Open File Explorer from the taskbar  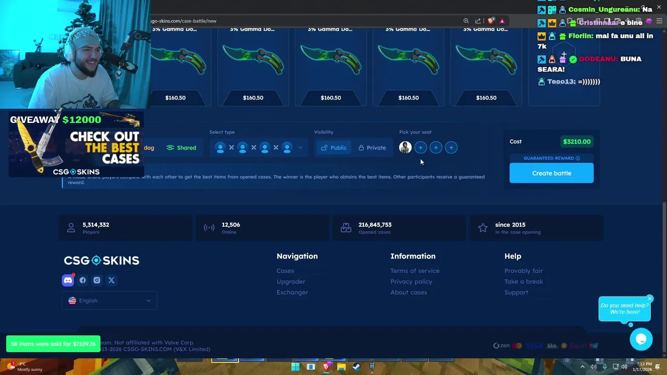[x=341, y=367]
